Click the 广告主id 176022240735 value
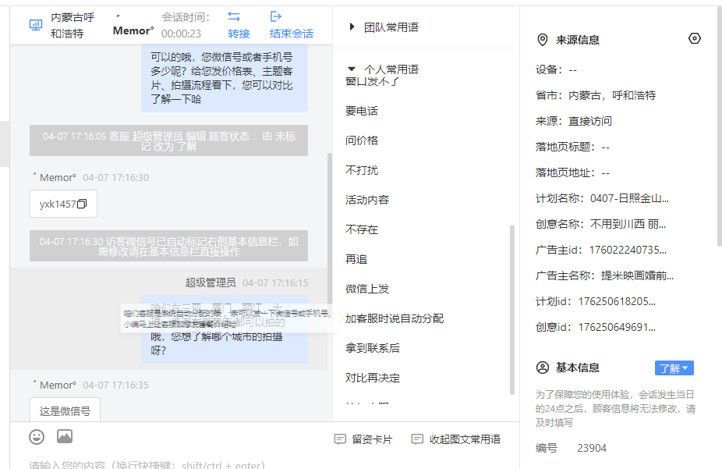The height and width of the screenshot is (469, 722). (x=628, y=250)
